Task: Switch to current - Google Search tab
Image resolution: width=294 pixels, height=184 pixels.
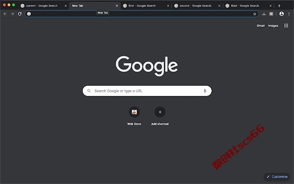Action: [43, 6]
